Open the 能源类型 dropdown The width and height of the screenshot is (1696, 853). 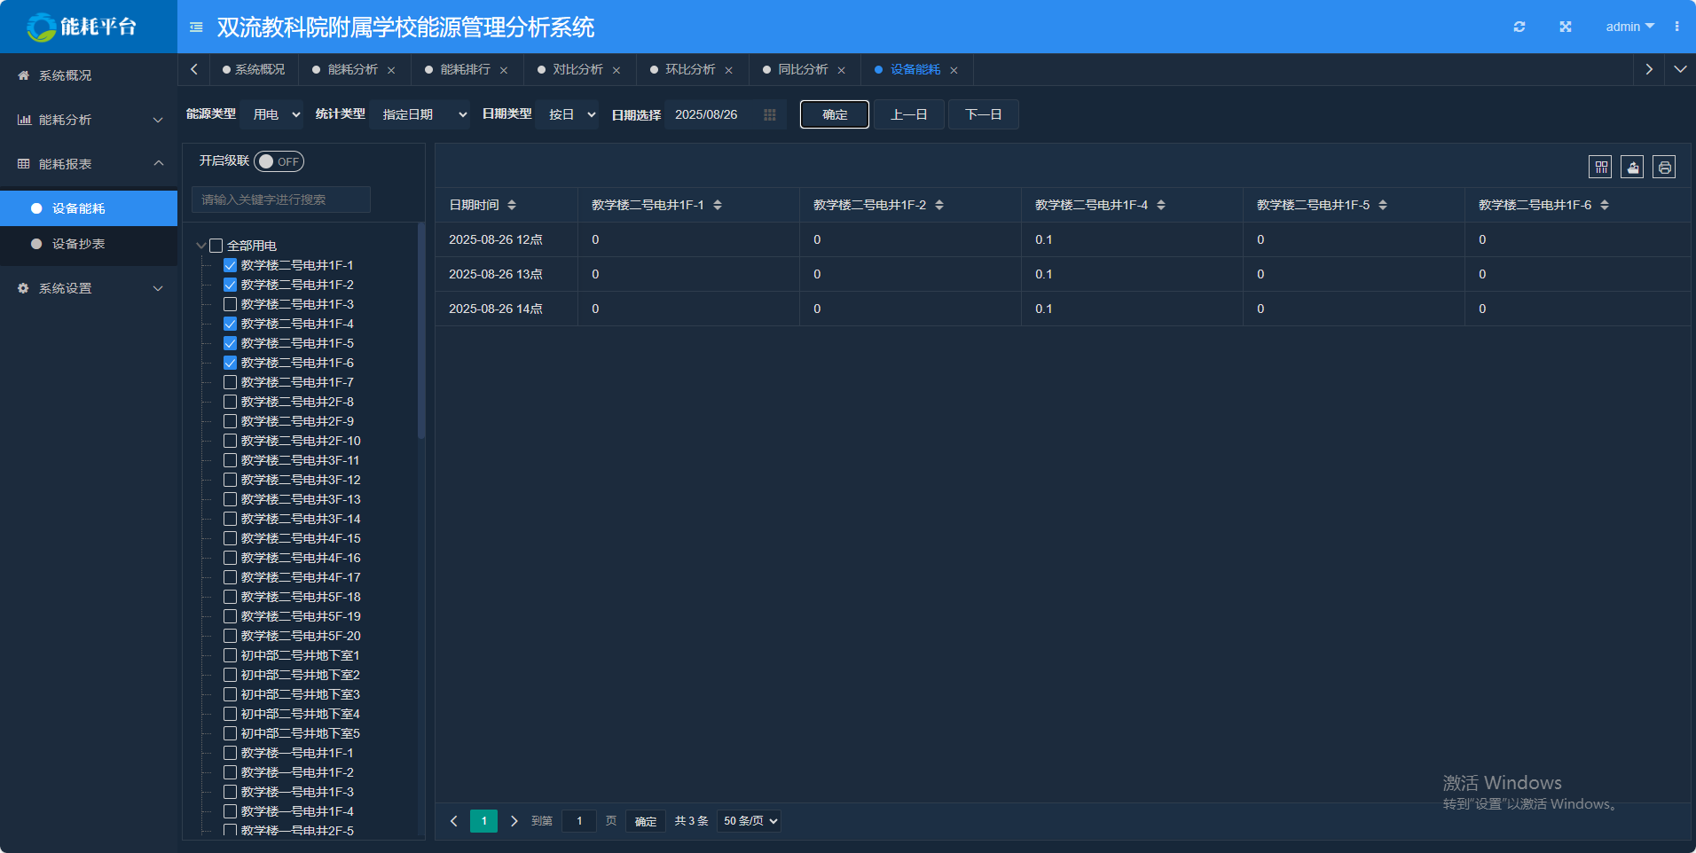click(x=272, y=114)
